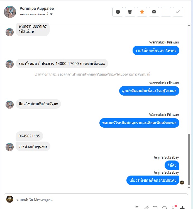Click the Pornnipa Auppalee name link
The height and width of the screenshot is (209, 193).
(x=37, y=8)
